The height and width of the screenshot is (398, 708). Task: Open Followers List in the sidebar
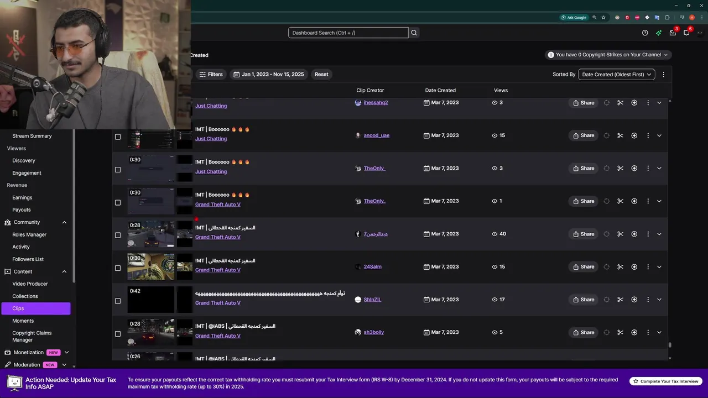[x=28, y=259]
